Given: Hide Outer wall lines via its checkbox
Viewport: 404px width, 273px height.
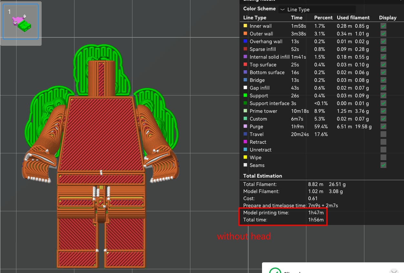Looking at the screenshot, I should tap(383, 34).
